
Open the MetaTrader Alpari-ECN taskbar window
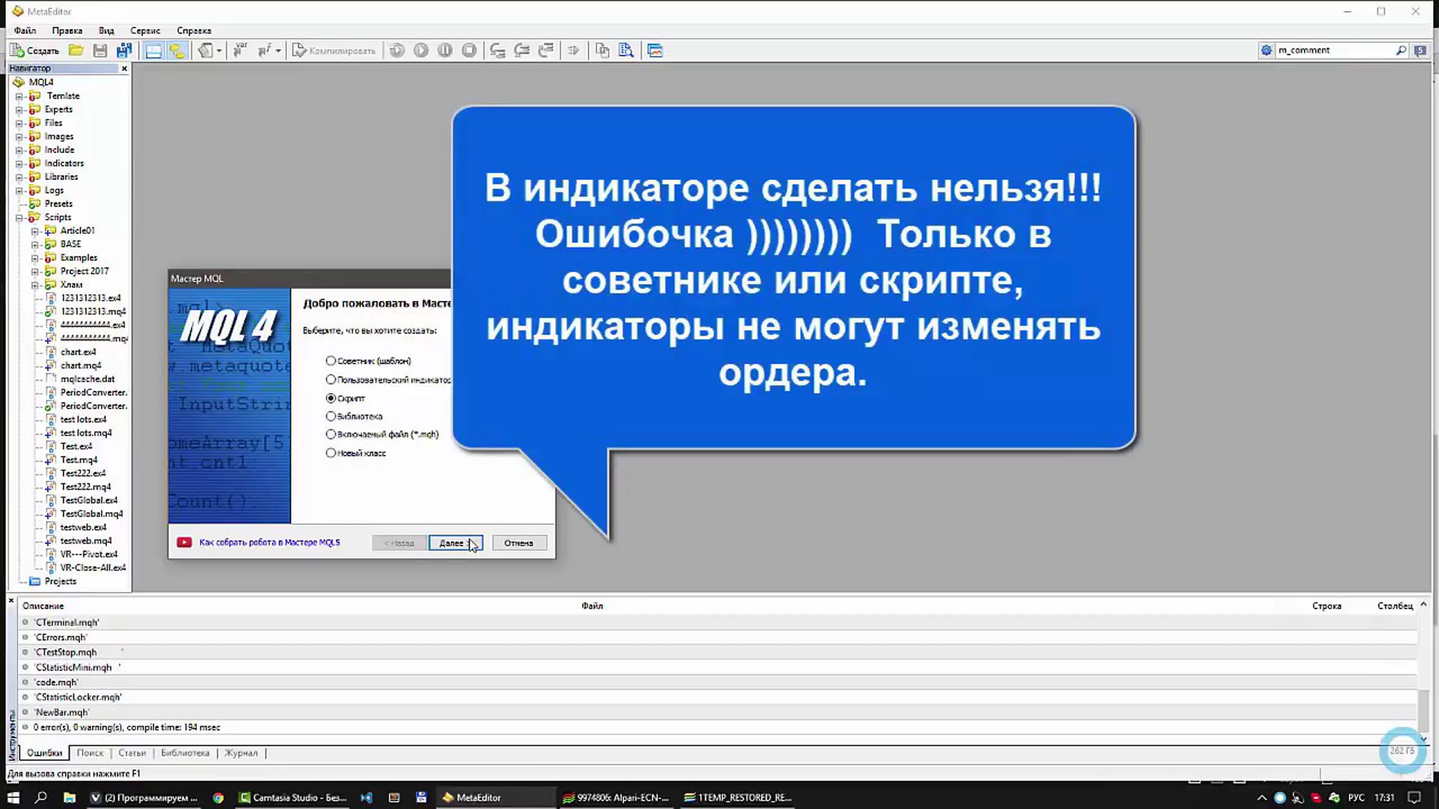pos(616,797)
